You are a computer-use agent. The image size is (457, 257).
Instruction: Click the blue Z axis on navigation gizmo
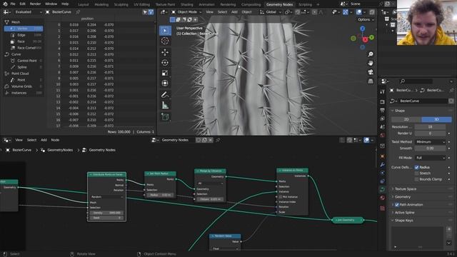pos(362,29)
